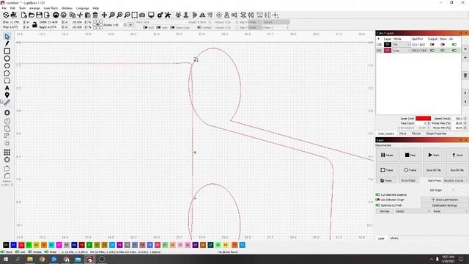The height and width of the screenshot is (264, 469).
Task: Pick blue 01 swatch in color palette
Action: click(13, 245)
